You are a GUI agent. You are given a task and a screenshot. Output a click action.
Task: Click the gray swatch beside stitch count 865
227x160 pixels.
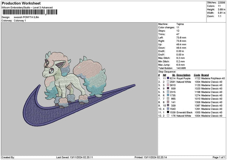(168, 98)
